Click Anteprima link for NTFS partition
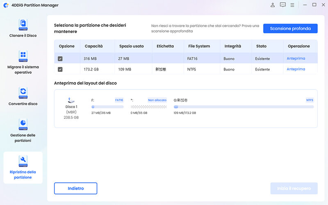 tap(296, 69)
